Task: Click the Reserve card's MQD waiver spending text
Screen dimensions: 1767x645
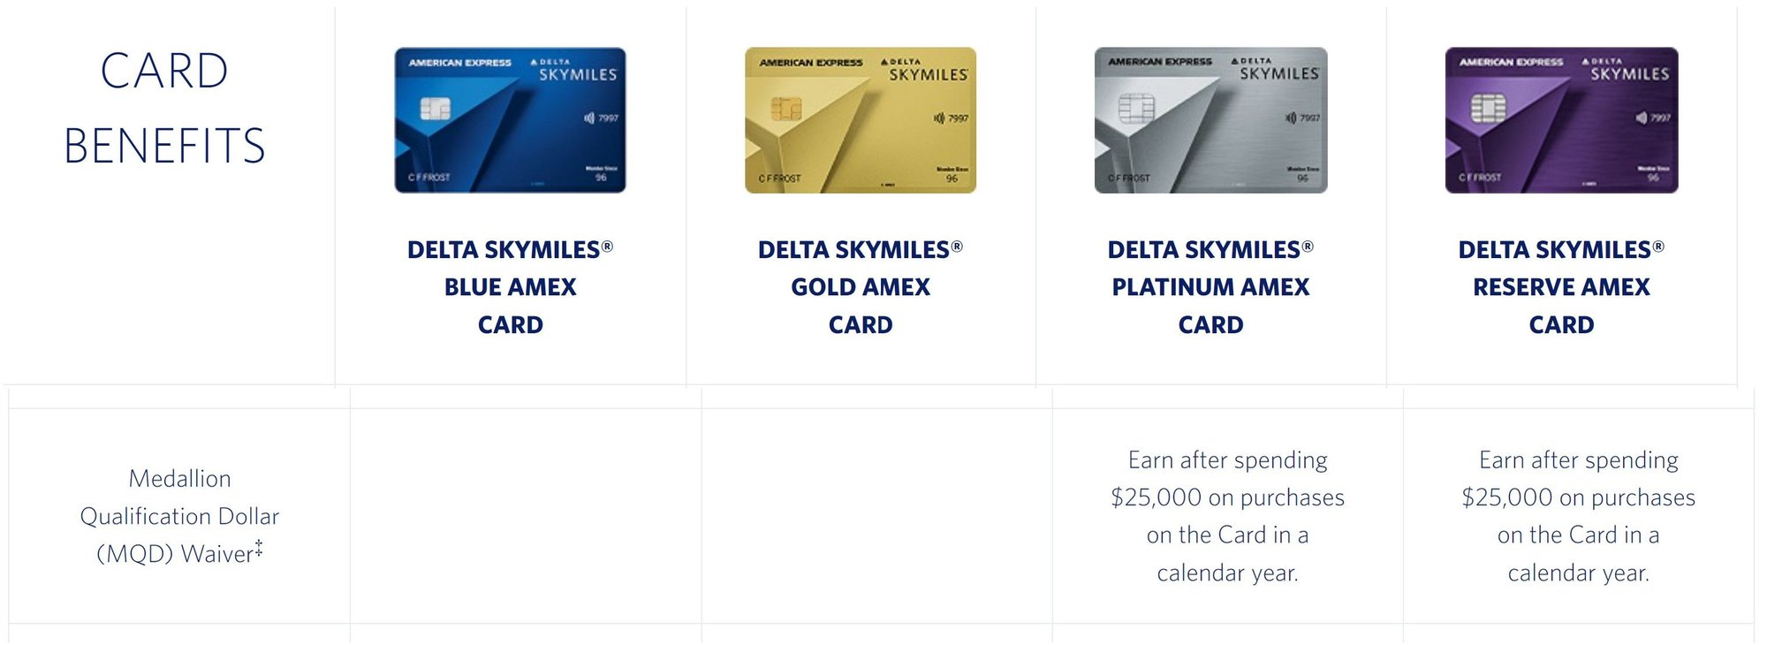Action: pos(1578,516)
